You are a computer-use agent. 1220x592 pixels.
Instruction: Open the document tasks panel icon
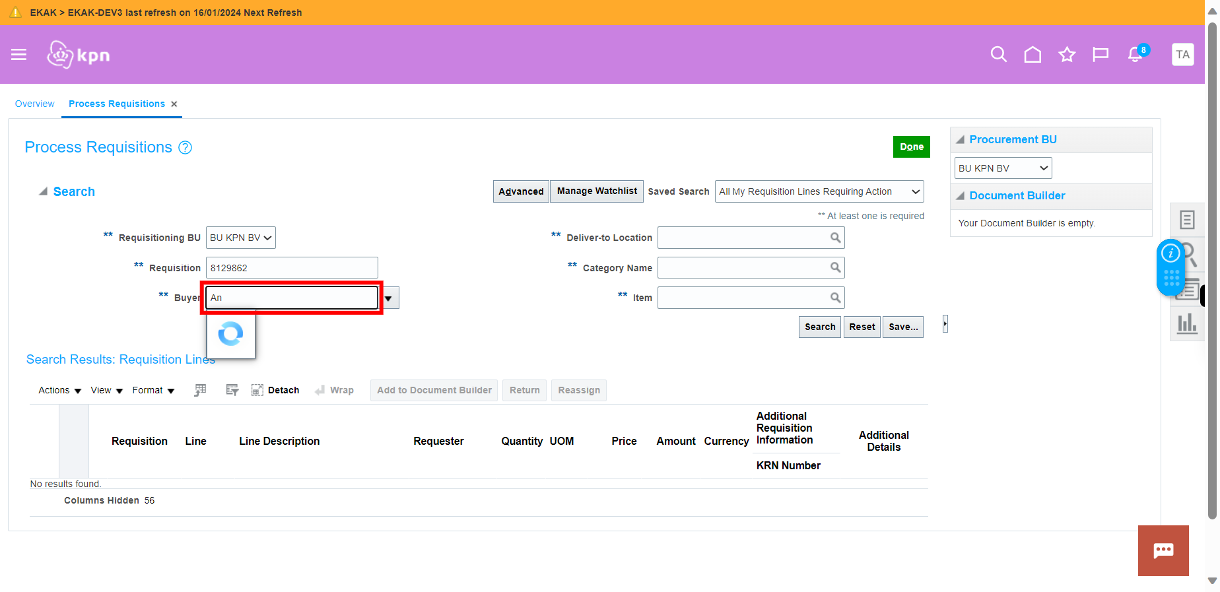(x=1187, y=220)
